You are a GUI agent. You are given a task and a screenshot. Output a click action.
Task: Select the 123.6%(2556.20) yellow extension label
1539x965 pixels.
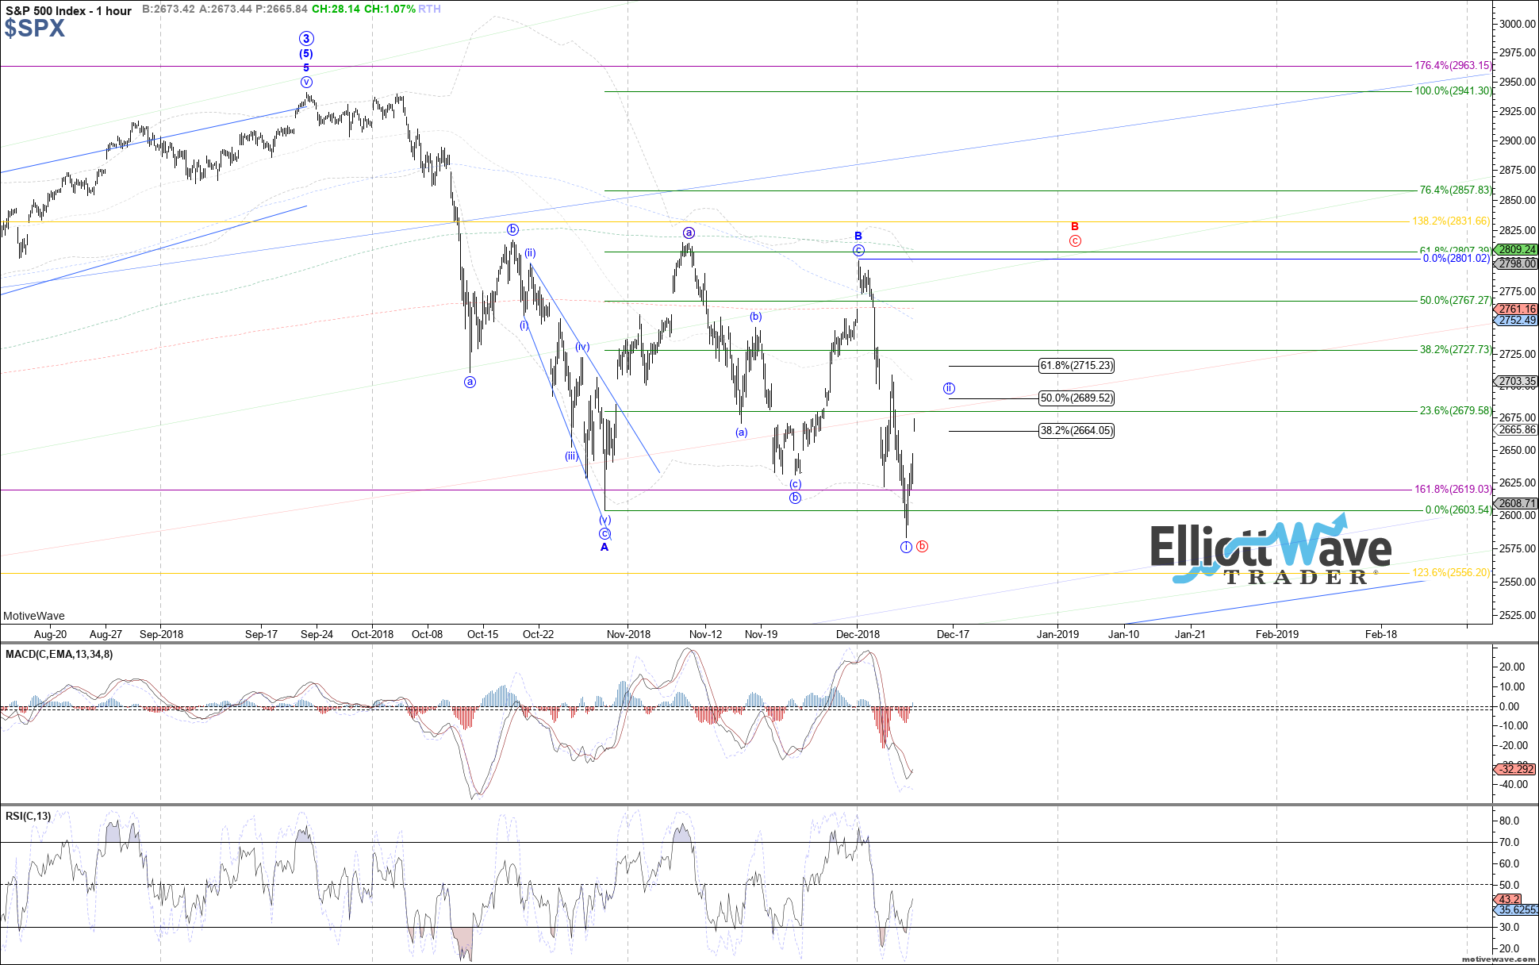click(1451, 573)
